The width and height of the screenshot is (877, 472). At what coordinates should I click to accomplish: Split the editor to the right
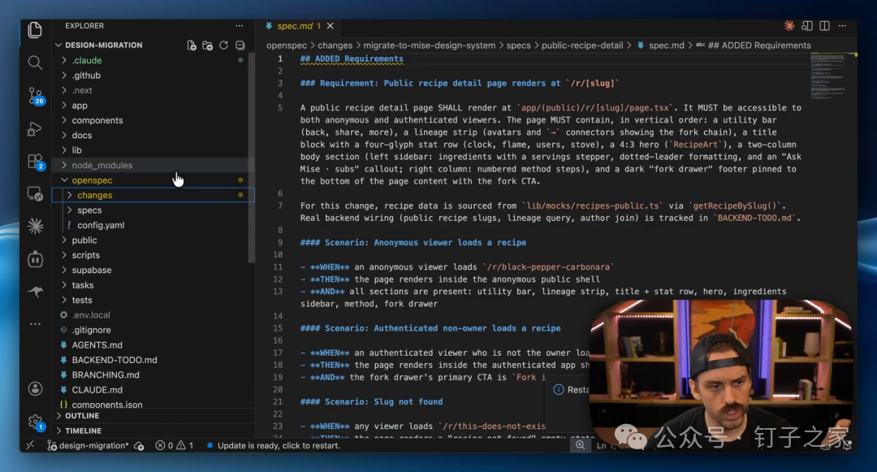pos(824,26)
